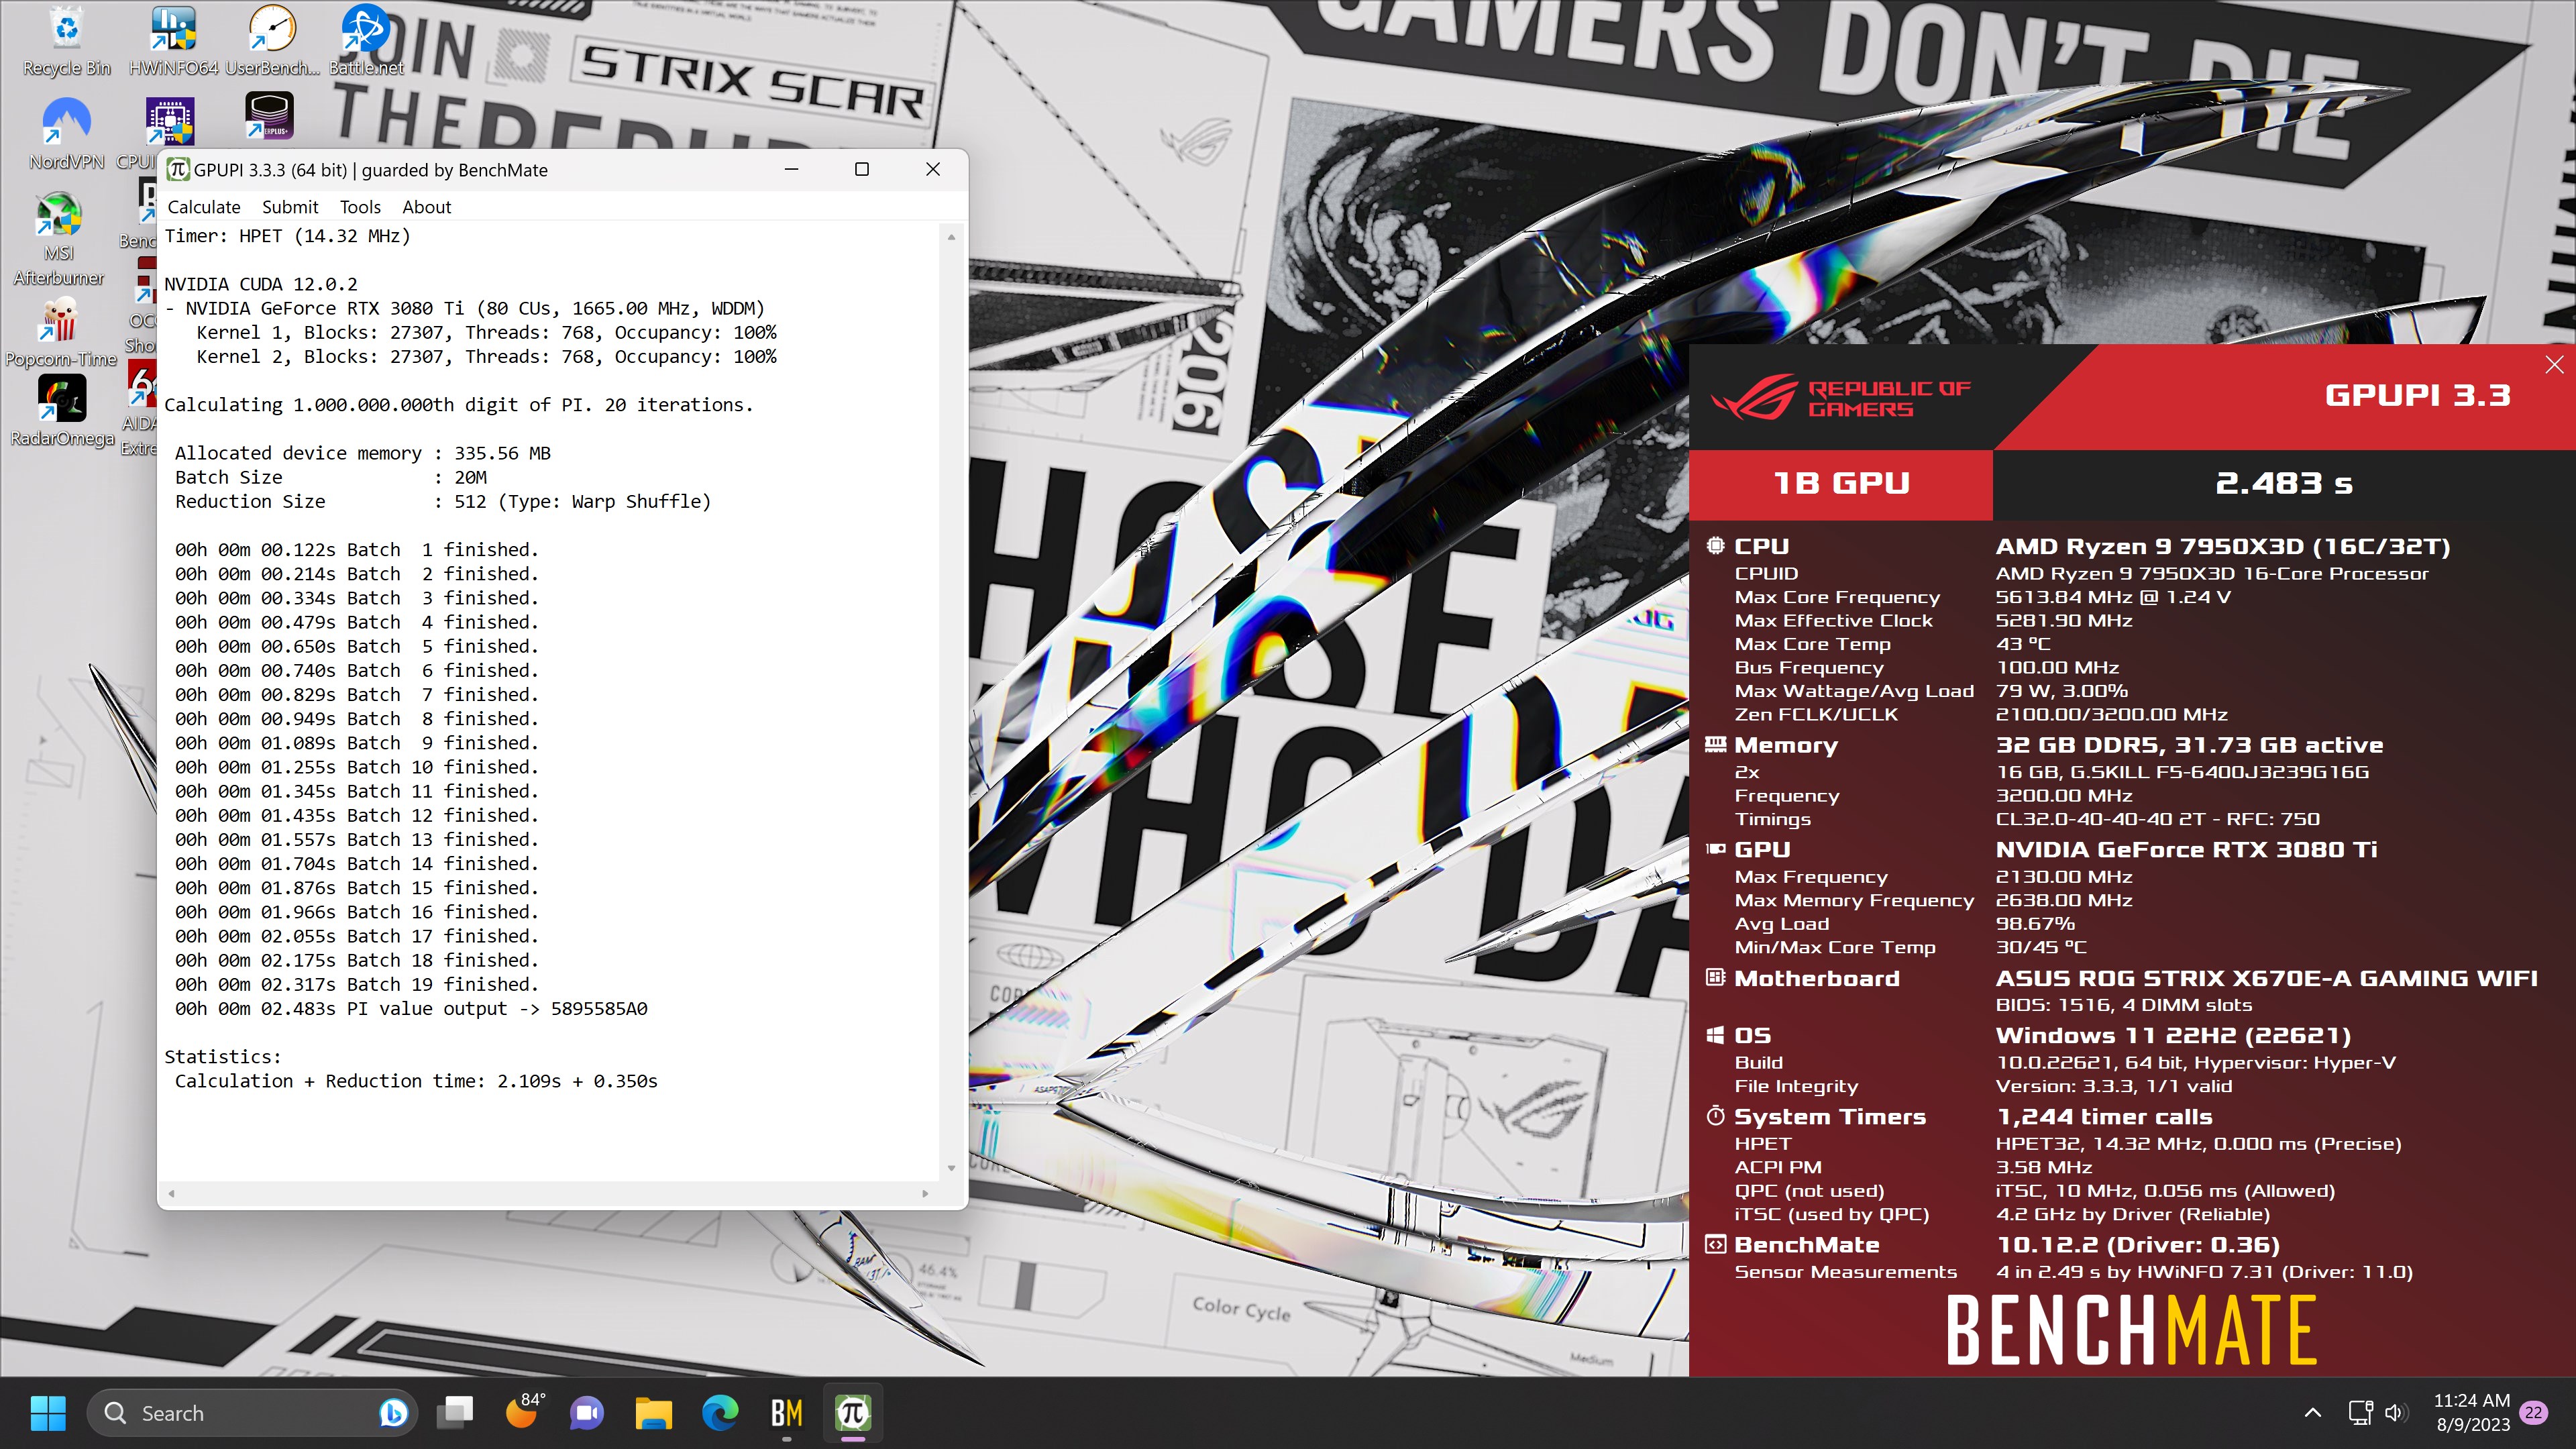Click the PI value output 5895585A0 line
The height and width of the screenshot is (1449, 2576).
coord(411,1008)
